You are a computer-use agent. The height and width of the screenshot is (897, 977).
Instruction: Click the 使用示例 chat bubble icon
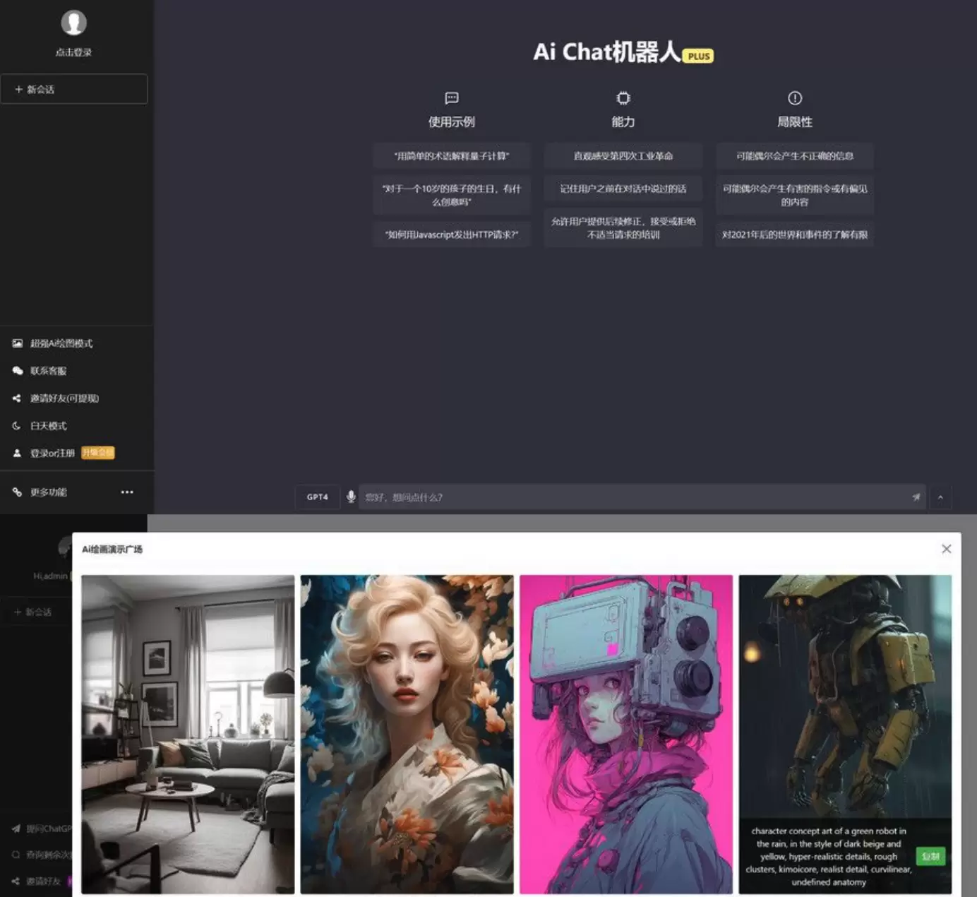point(452,98)
